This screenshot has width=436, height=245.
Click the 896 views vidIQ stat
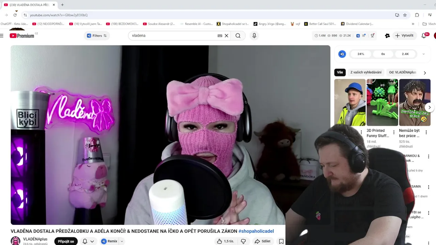pos(332,36)
